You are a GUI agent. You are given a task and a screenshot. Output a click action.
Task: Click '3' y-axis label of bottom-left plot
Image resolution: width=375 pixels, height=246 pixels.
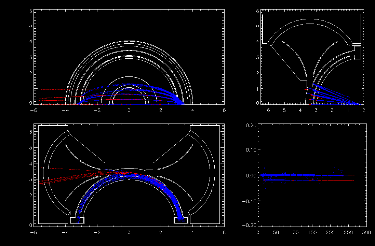[31, 179]
